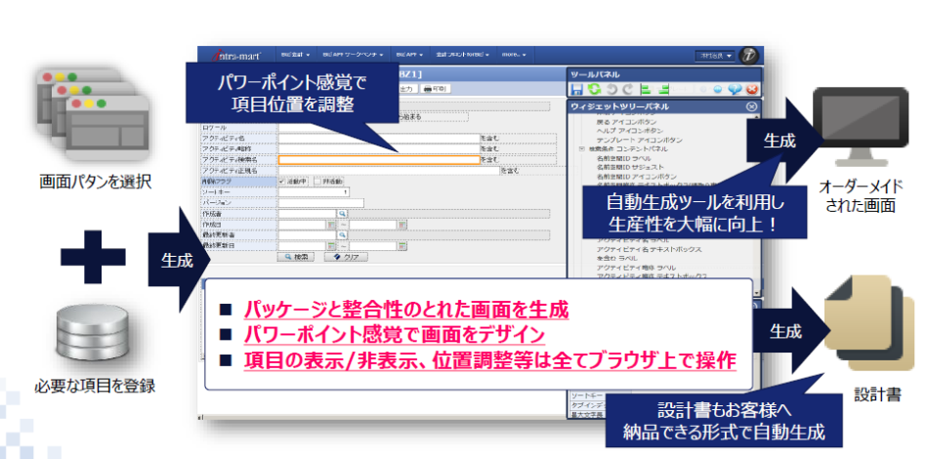Open the calendar picker for 作成日 start date
Image resolution: width=928 pixels, height=459 pixels.
click(x=331, y=224)
